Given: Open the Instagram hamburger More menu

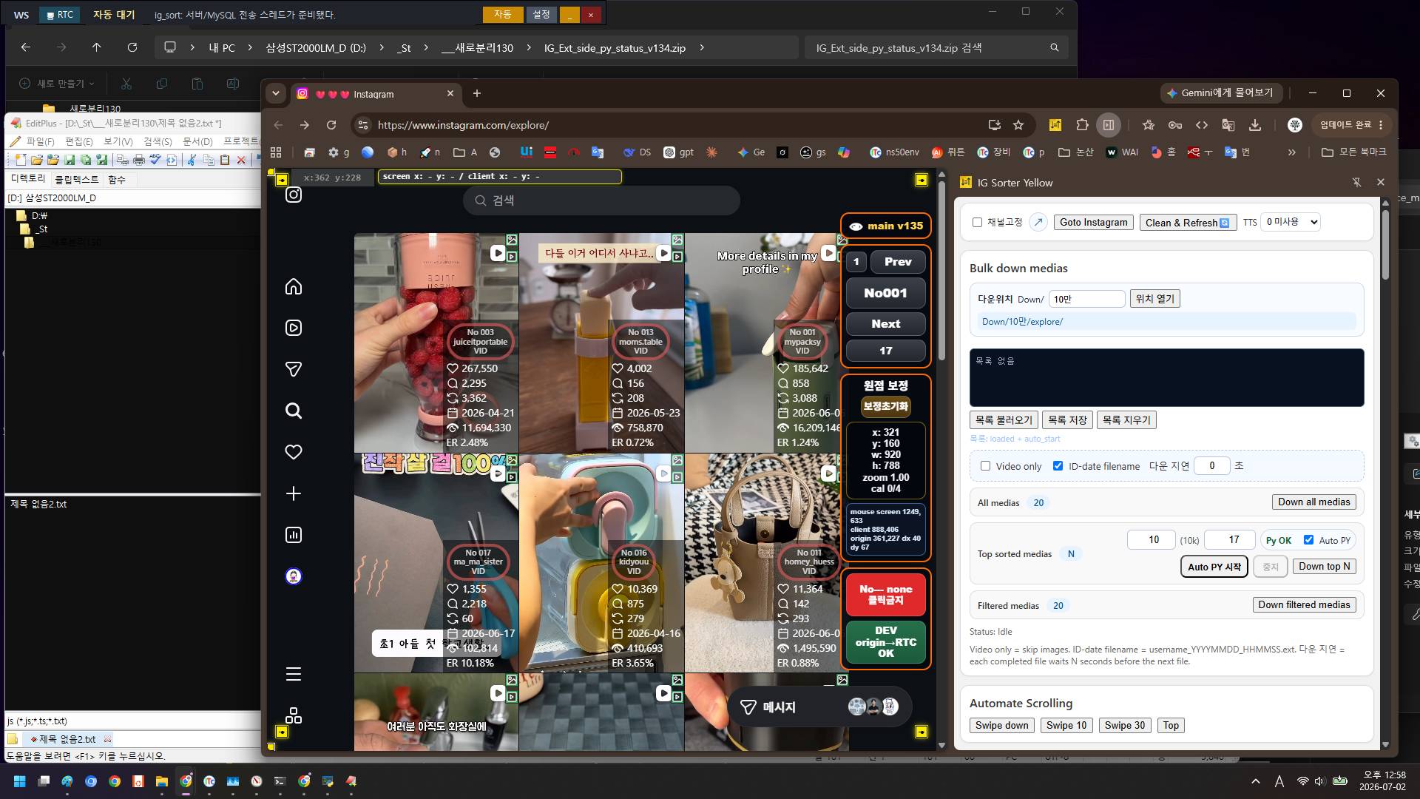Looking at the screenshot, I should (x=294, y=674).
